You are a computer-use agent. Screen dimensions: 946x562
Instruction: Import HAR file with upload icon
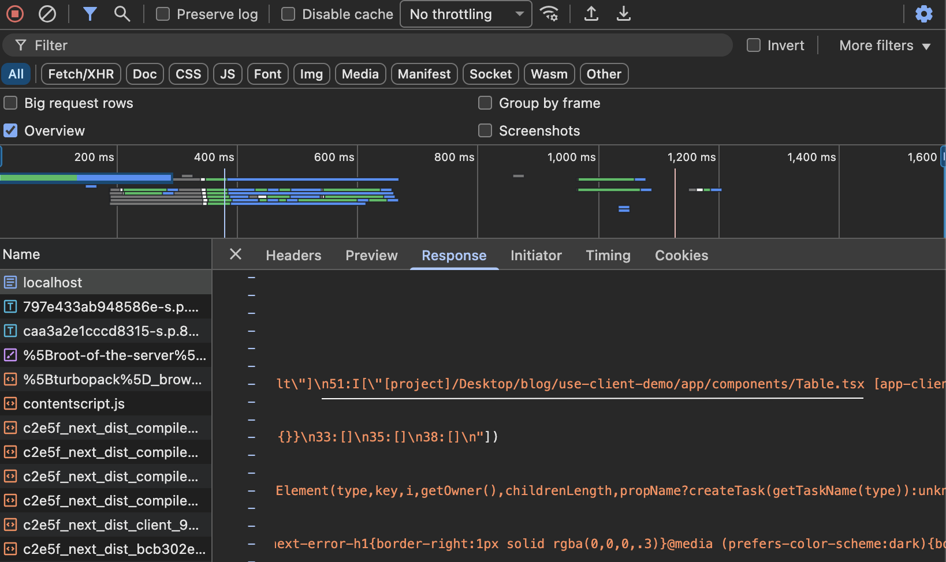click(591, 14)
